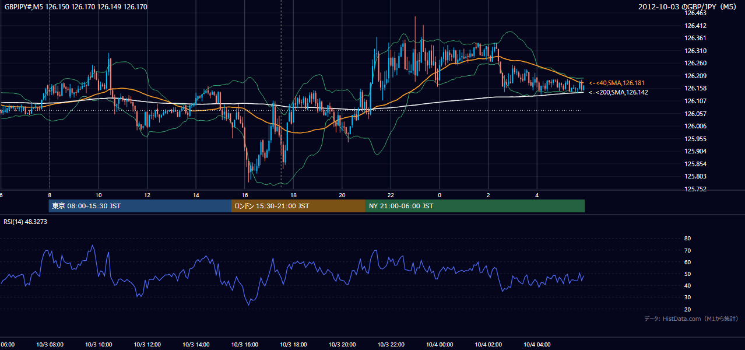The height and width of the screenshot is (350, 745).
Task: Click the 10/3 16:00 bottom time label
Action: click(245, 345)
